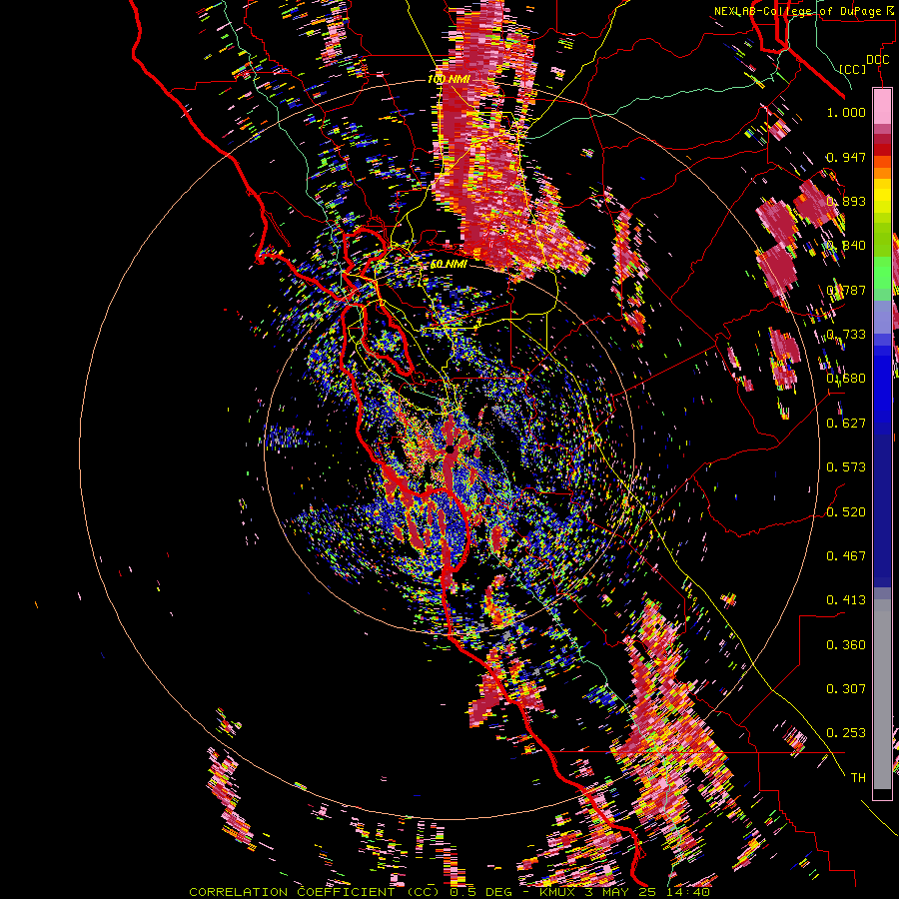The height and width of the screenshot is (899, 899).
Task: Click the 1.000 value on the color scale
Action: tap(846, 112)
